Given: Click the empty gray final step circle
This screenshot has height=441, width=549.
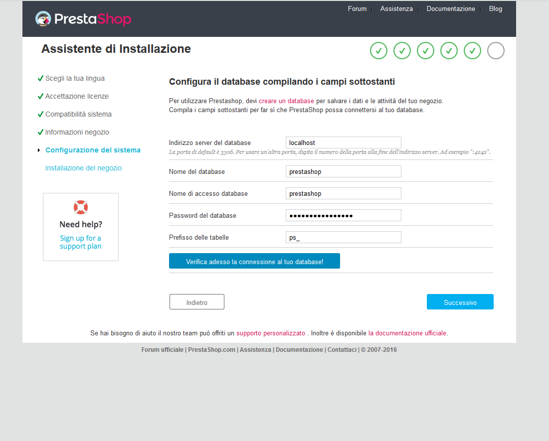Looking at the screenshot, I should coord(496,50).
